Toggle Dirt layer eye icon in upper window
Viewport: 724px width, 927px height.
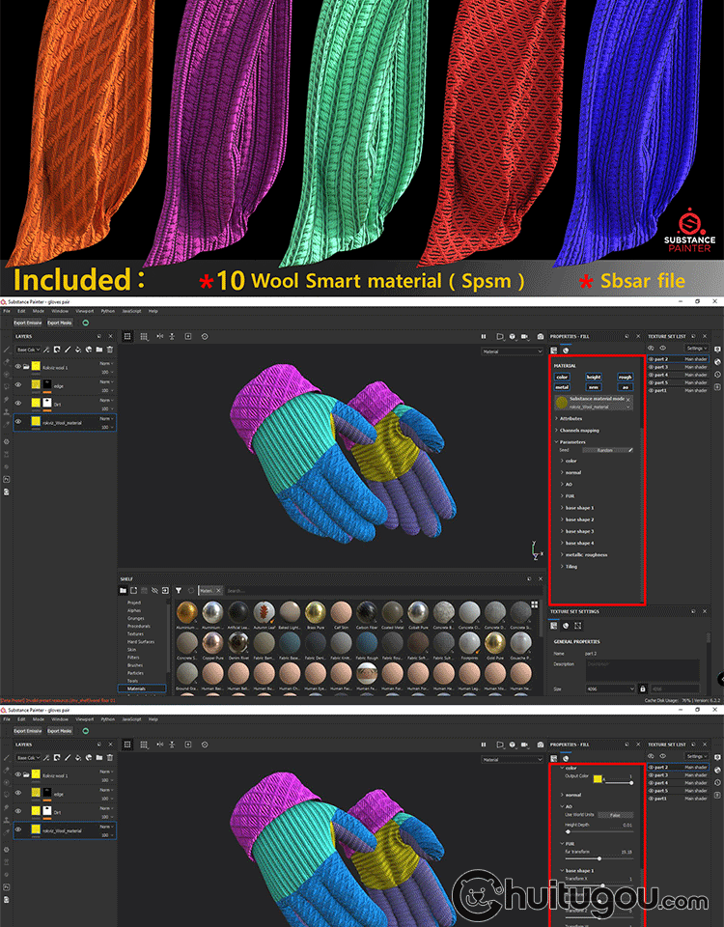click(17, 404)
